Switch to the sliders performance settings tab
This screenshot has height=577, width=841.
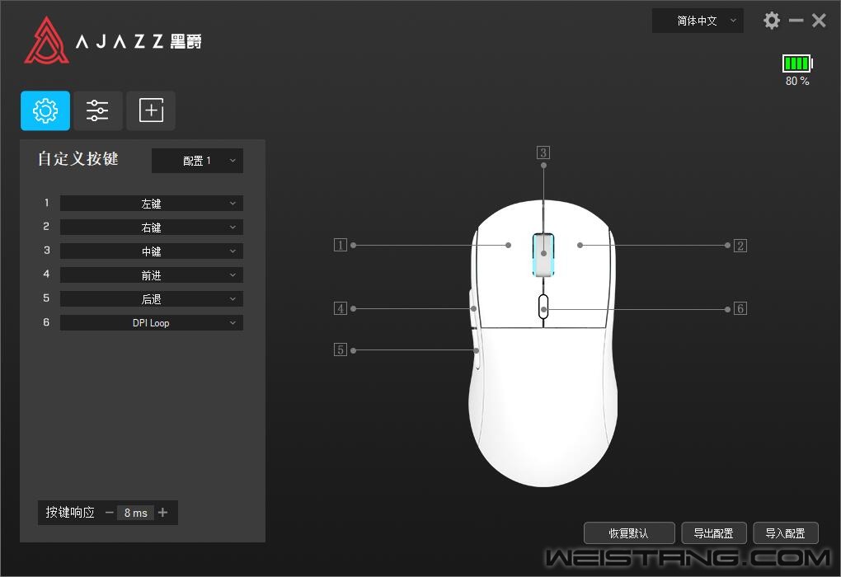[x=97, y=110]
